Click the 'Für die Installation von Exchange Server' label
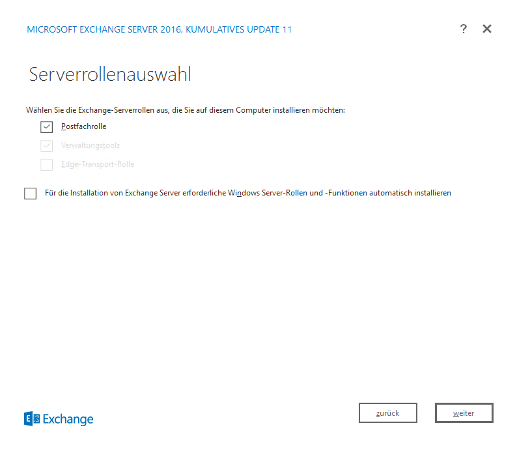Viewport: 517px width, 449px height. [x=248, y=193]
